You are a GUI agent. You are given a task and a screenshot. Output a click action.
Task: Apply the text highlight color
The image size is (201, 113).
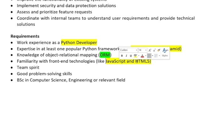[135, 56]
